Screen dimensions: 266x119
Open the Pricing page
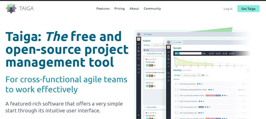(x=119, y=9)
